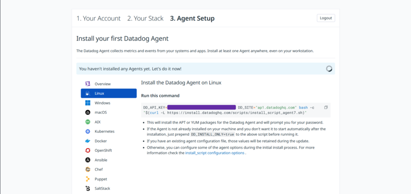Click the Logout button
411x194 pixels.
(x=326, y=18)
